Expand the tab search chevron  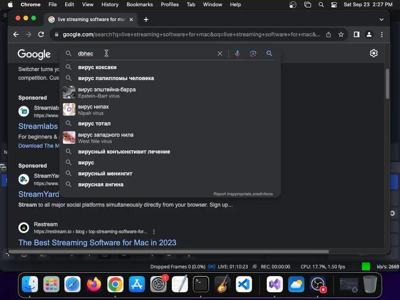pyautogui.click(x=381, y=20)
